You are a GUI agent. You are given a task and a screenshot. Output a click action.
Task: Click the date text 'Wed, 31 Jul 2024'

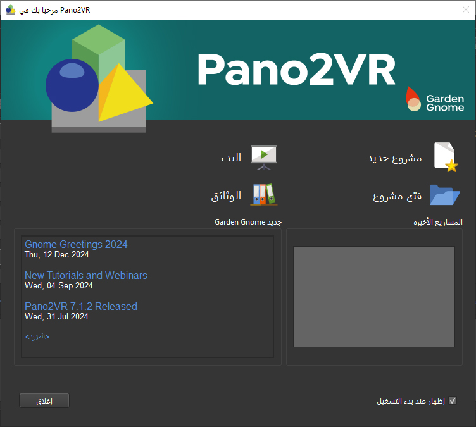click(56, 316)
